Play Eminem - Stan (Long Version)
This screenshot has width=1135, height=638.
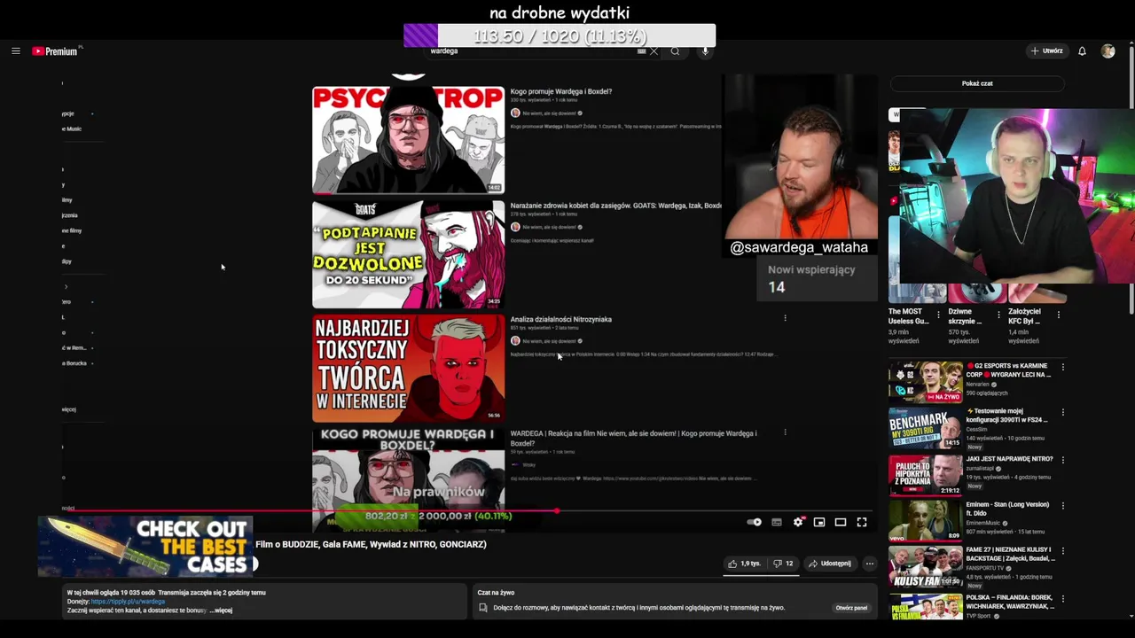click(x=925, y=519)
